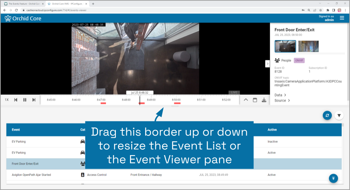Click the Orchid Core logo
Screen dimensions: 350x190
23,18
